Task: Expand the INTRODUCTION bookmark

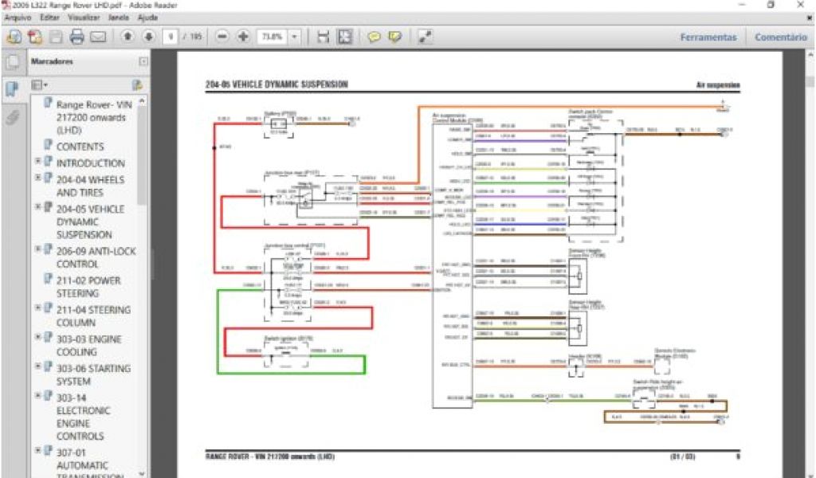Action: [x=37, y=162]
